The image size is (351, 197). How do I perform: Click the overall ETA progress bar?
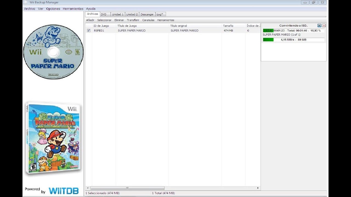293,31
